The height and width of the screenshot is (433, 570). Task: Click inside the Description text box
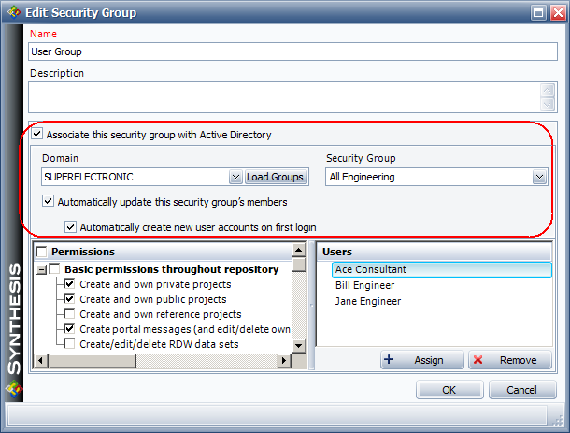pos(280,97)
